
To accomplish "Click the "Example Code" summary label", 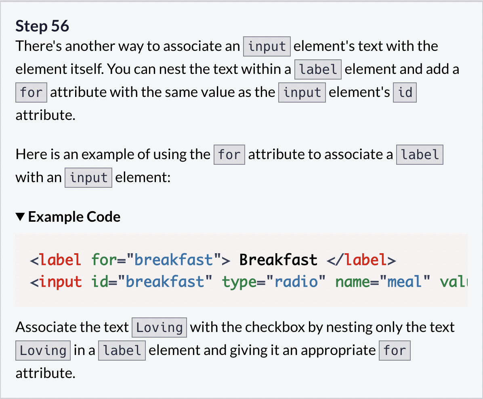I will [74, 217].
